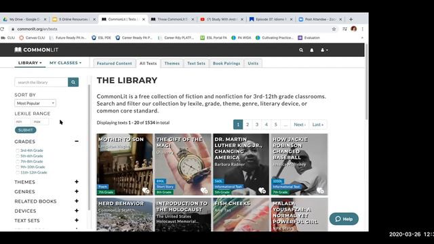Open the Career Ready PA bookmark
The height and width of the screenshot is (244, 434).
click(x=134, y=38)
